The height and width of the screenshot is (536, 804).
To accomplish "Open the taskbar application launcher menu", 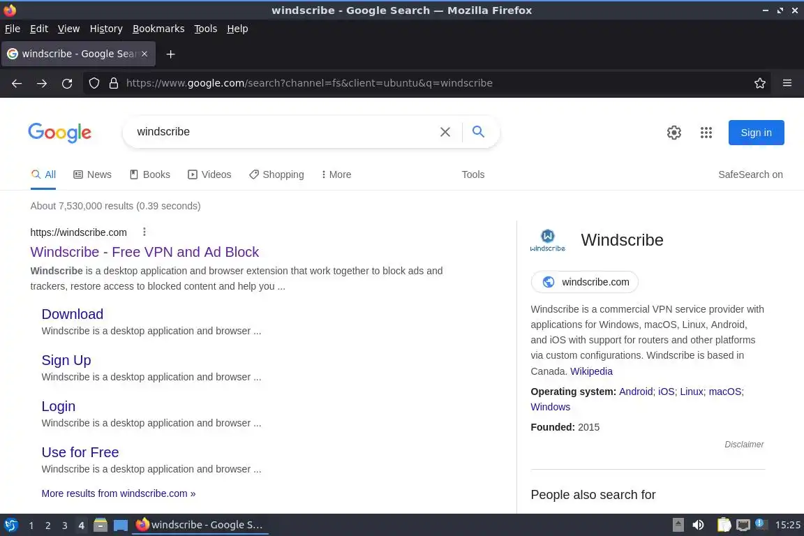I will point(10,525).
